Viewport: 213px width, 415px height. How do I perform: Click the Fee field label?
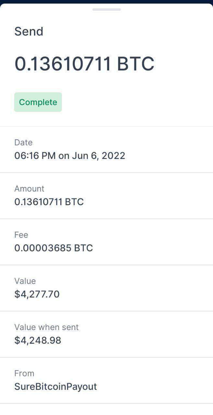[x=21, y=234]
